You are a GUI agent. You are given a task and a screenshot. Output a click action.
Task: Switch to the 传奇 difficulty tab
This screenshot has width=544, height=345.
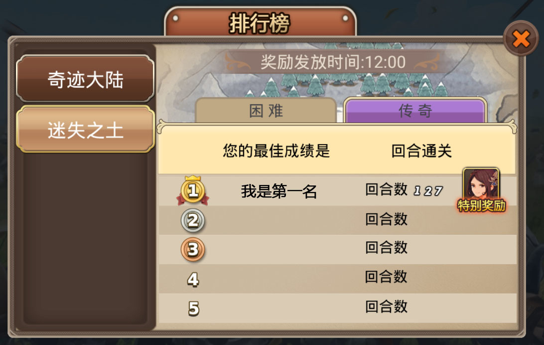coord(415,111)
